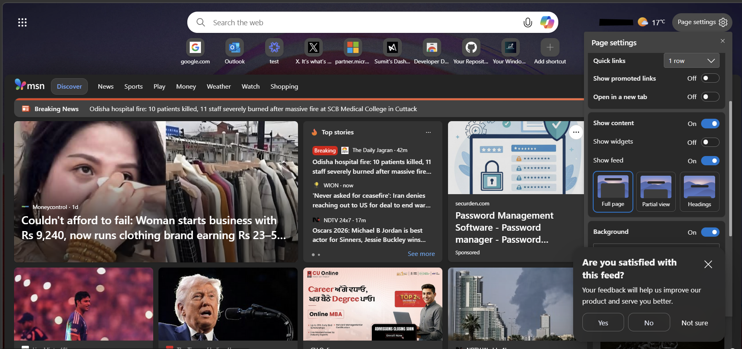Open Top stories more options ellipsis
This screenshot has height=349, width=742.
(x=428, y=132)
